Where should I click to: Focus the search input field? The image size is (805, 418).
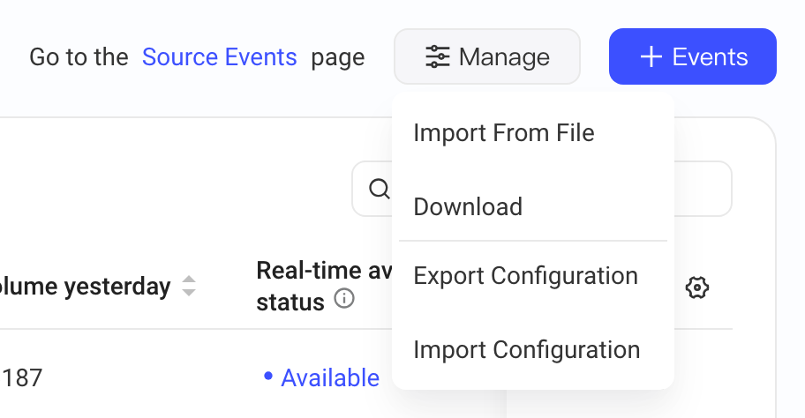542,189
